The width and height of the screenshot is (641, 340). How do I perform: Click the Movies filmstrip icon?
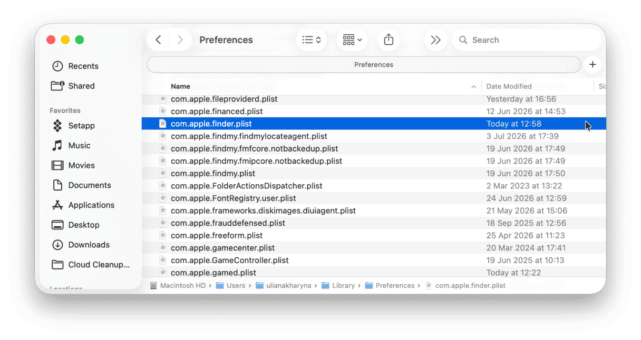click(57, 165)
